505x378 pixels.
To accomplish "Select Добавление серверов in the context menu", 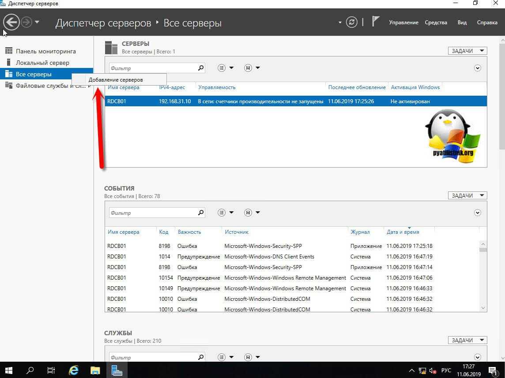I will (116, 80).
